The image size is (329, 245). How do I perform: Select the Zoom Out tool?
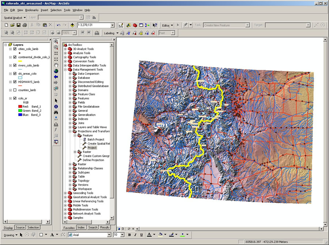(56, 47)
